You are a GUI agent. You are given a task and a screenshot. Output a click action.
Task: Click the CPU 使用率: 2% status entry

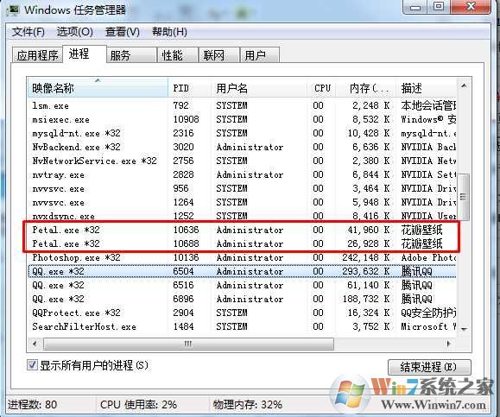[x=138, y=405]
